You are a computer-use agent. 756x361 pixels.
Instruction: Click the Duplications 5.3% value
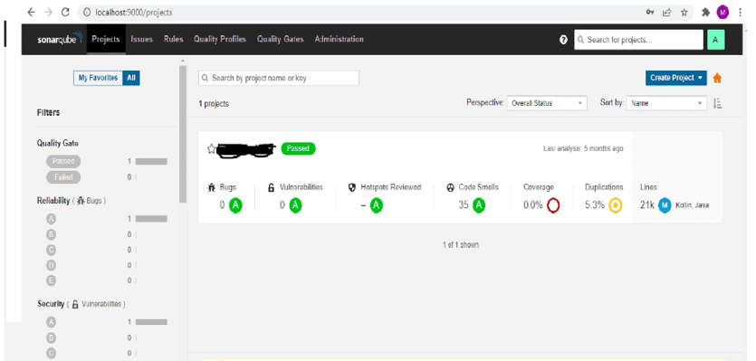click(595, 205)
